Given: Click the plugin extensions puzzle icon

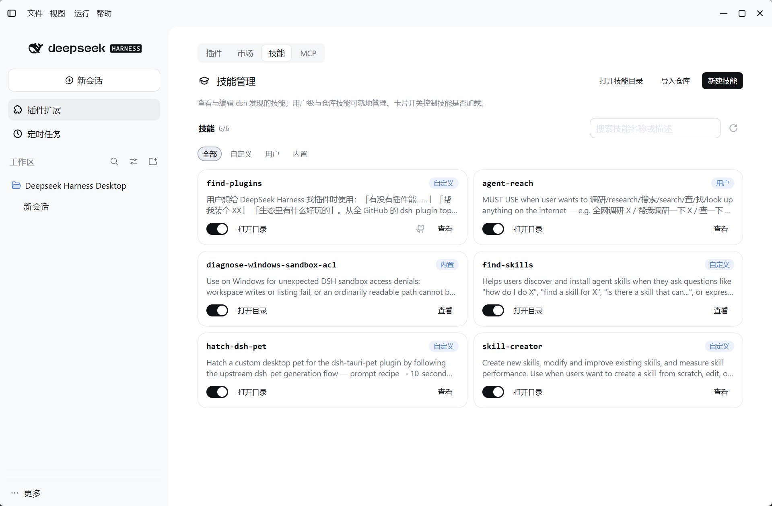Looking at the screenshot, I should [18, 110].
